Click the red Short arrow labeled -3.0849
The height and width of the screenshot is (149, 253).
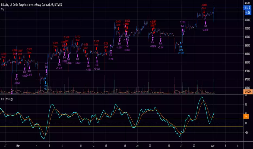click(204, 12)
